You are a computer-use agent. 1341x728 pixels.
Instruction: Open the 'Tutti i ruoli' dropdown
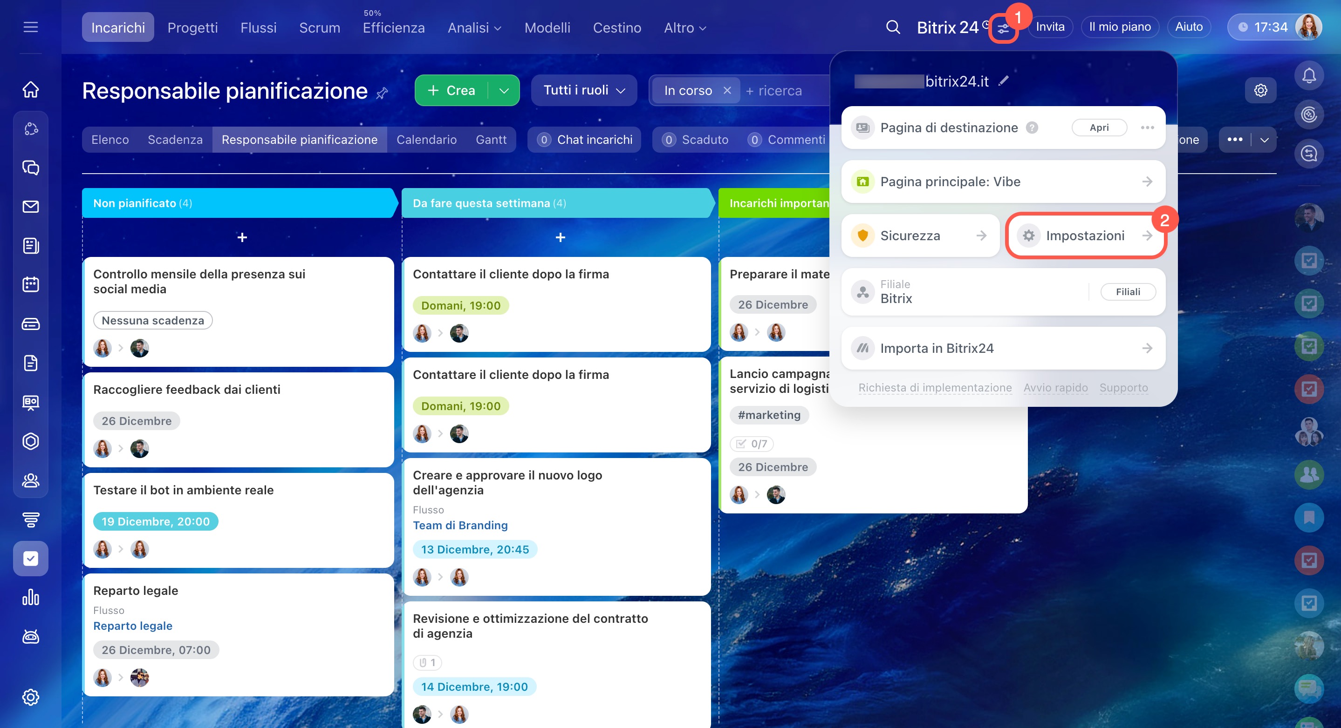pyautogui.click(x=583, y=90)
